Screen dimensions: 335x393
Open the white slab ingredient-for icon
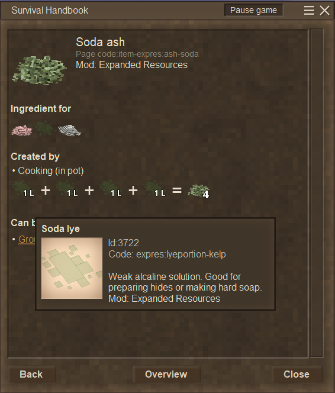tap(69, 130)
